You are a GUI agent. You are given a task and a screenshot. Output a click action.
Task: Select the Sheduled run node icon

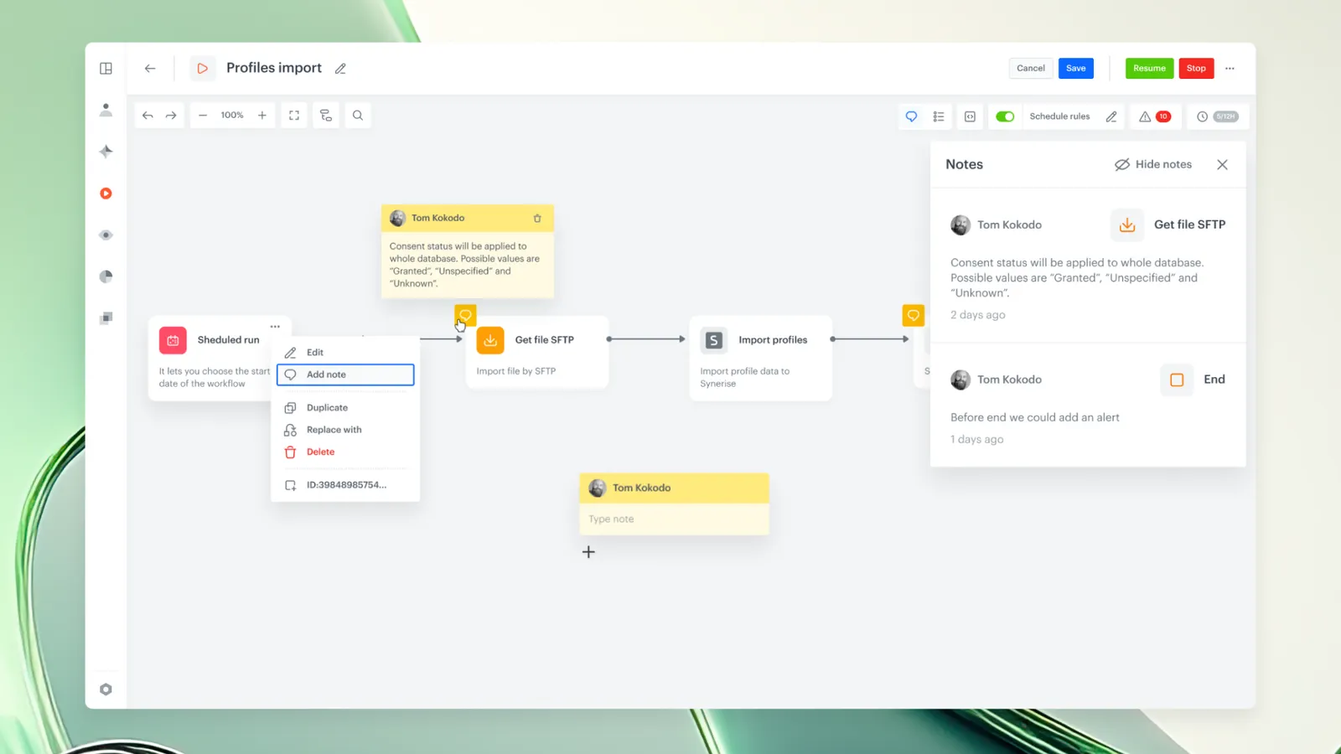173,340
